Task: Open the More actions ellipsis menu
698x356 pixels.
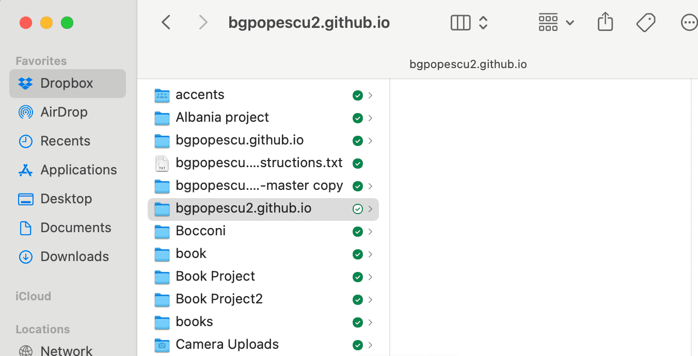Action: [x=689, y=23]
